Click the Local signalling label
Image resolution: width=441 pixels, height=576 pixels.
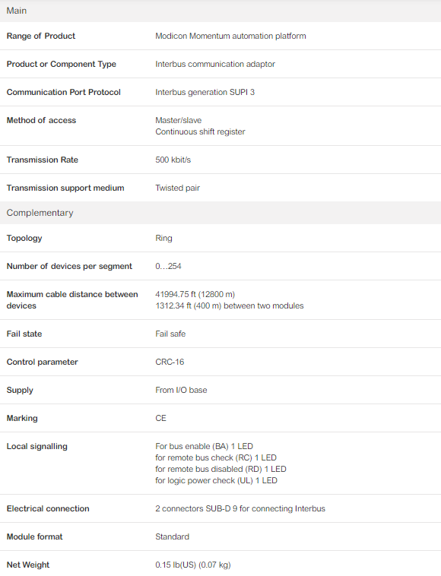click(x=36, y=446)
